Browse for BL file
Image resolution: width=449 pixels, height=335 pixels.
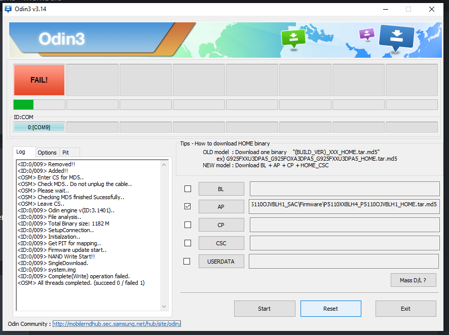click(221, 189)
